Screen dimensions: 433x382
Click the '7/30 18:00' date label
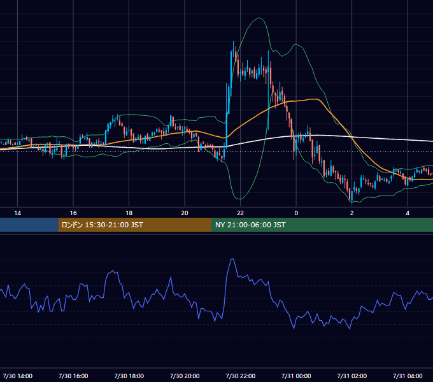coord(129,376)
